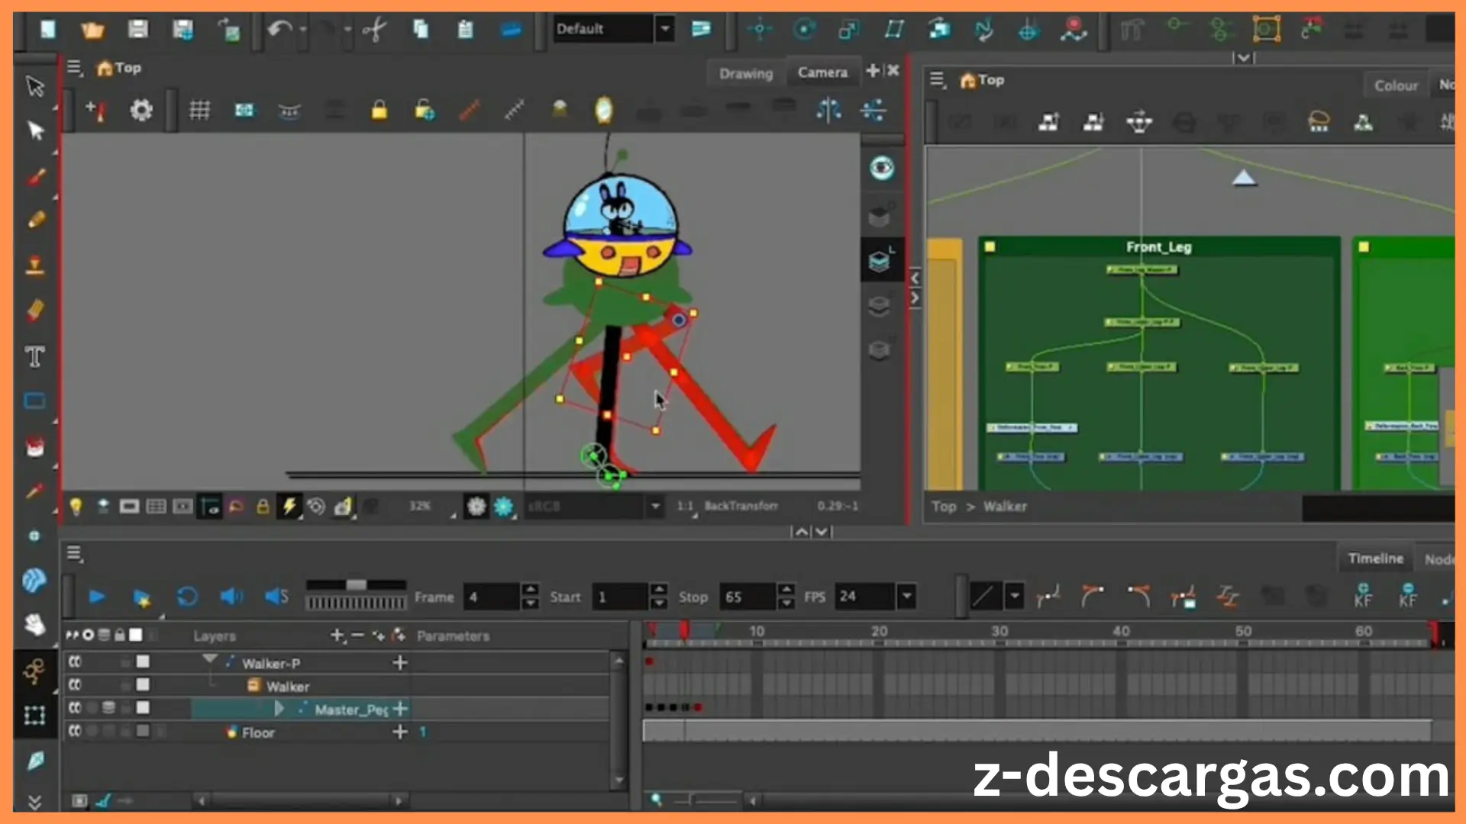Image resolution: width=1466 pixels, height=824 pixels.
Task: Click the Undo arrow in top toolbar
Action: (x=279, y=29)
